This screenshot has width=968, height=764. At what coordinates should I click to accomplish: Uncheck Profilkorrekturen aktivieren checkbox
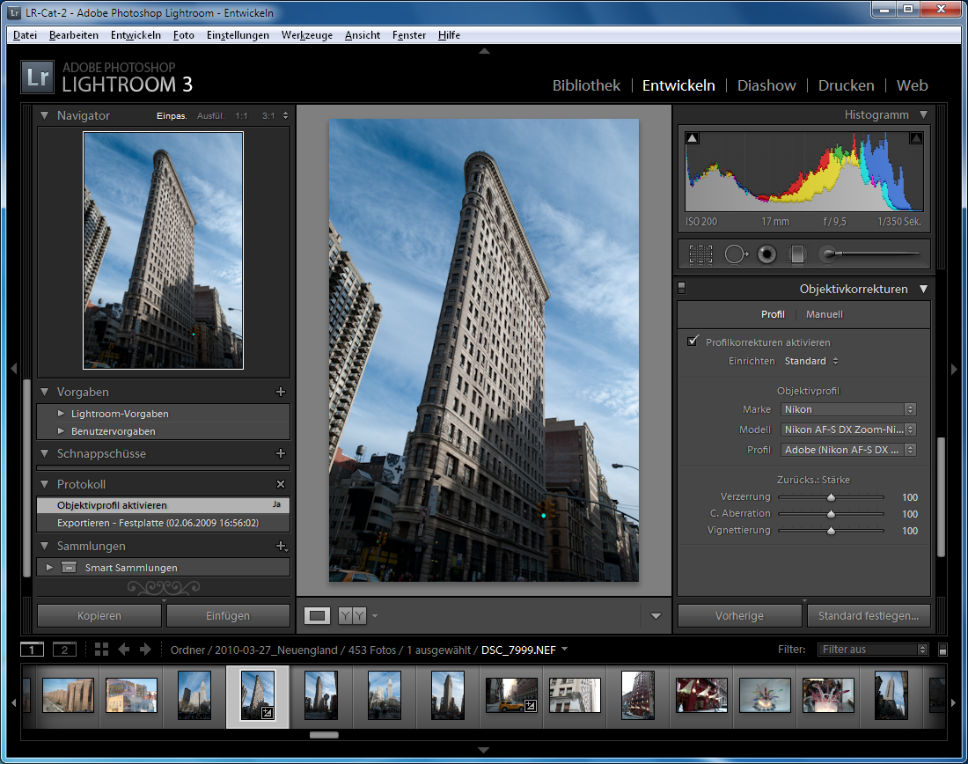pos(693,342)
